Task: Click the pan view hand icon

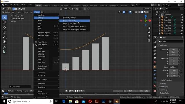Action: [x=149, y=32]
